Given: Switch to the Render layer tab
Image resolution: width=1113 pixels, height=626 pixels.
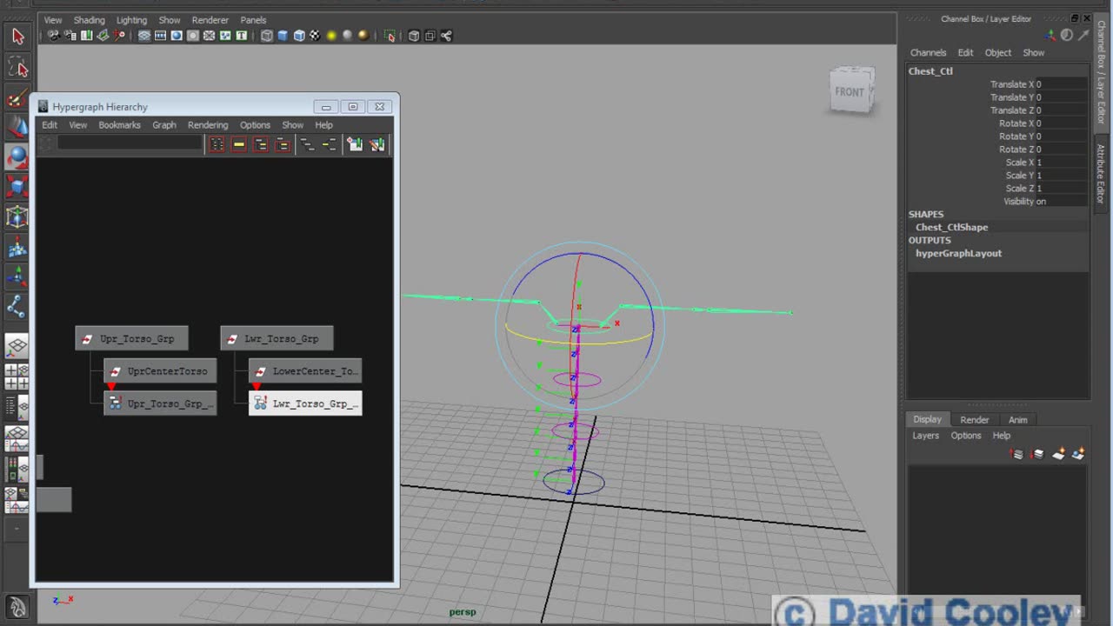Looking at the screenshot, I should pos(974,420).
